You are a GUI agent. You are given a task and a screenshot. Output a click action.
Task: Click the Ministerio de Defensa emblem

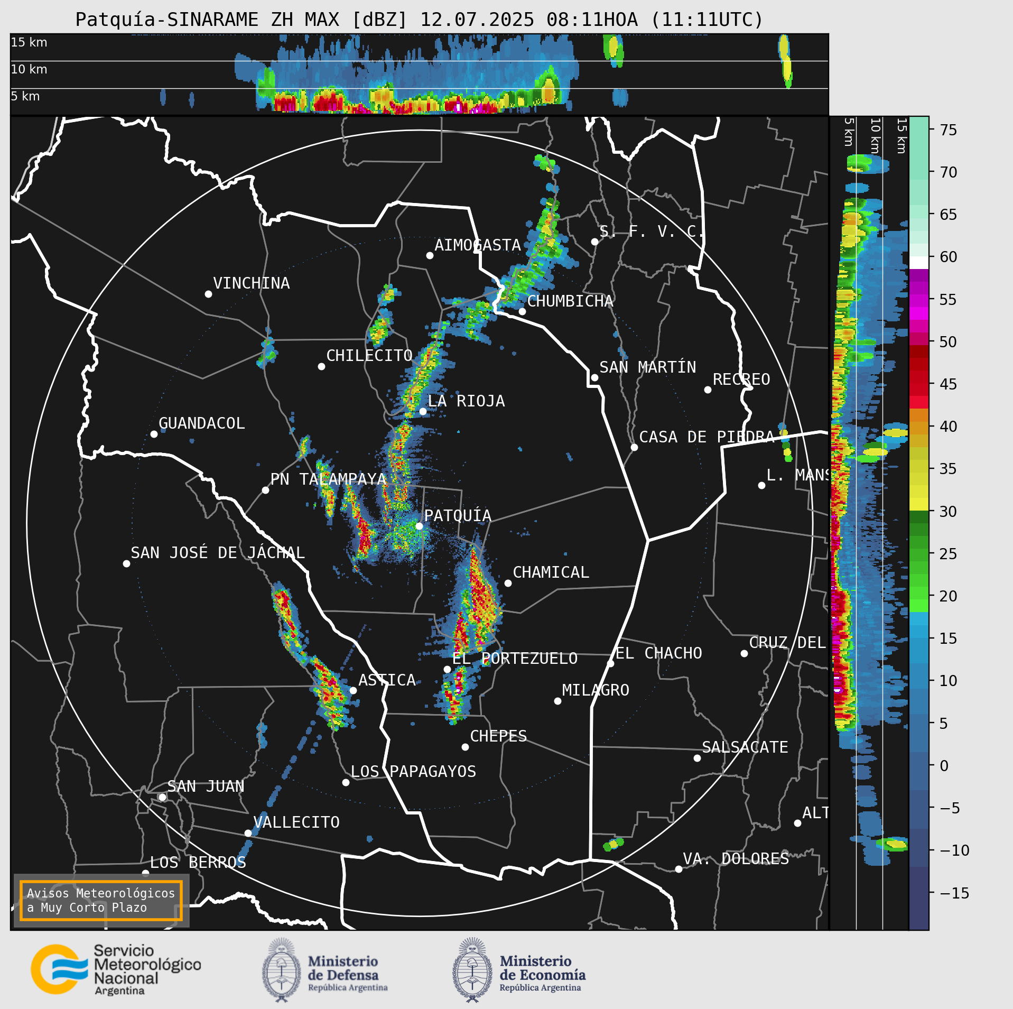(281, 970)
